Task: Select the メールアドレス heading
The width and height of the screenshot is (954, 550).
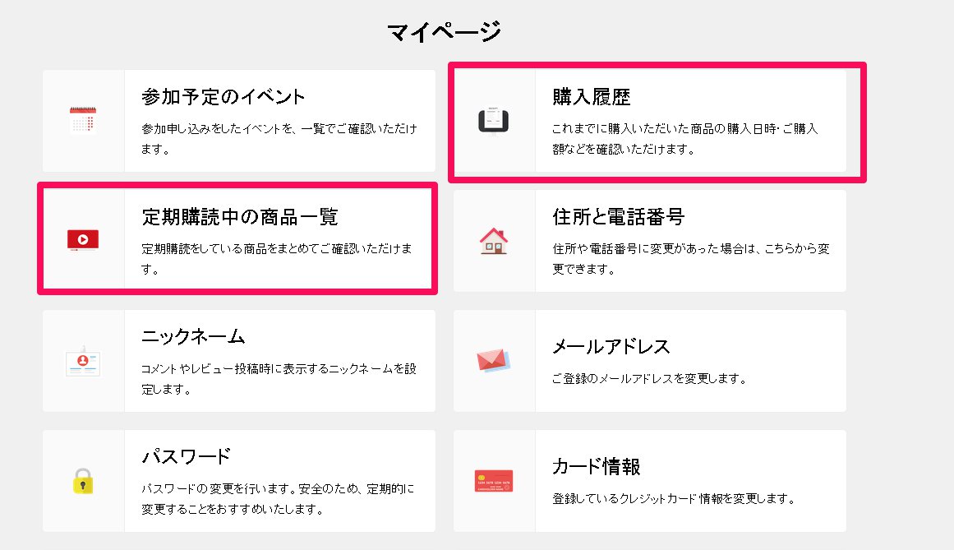Action: click(611, 346)
